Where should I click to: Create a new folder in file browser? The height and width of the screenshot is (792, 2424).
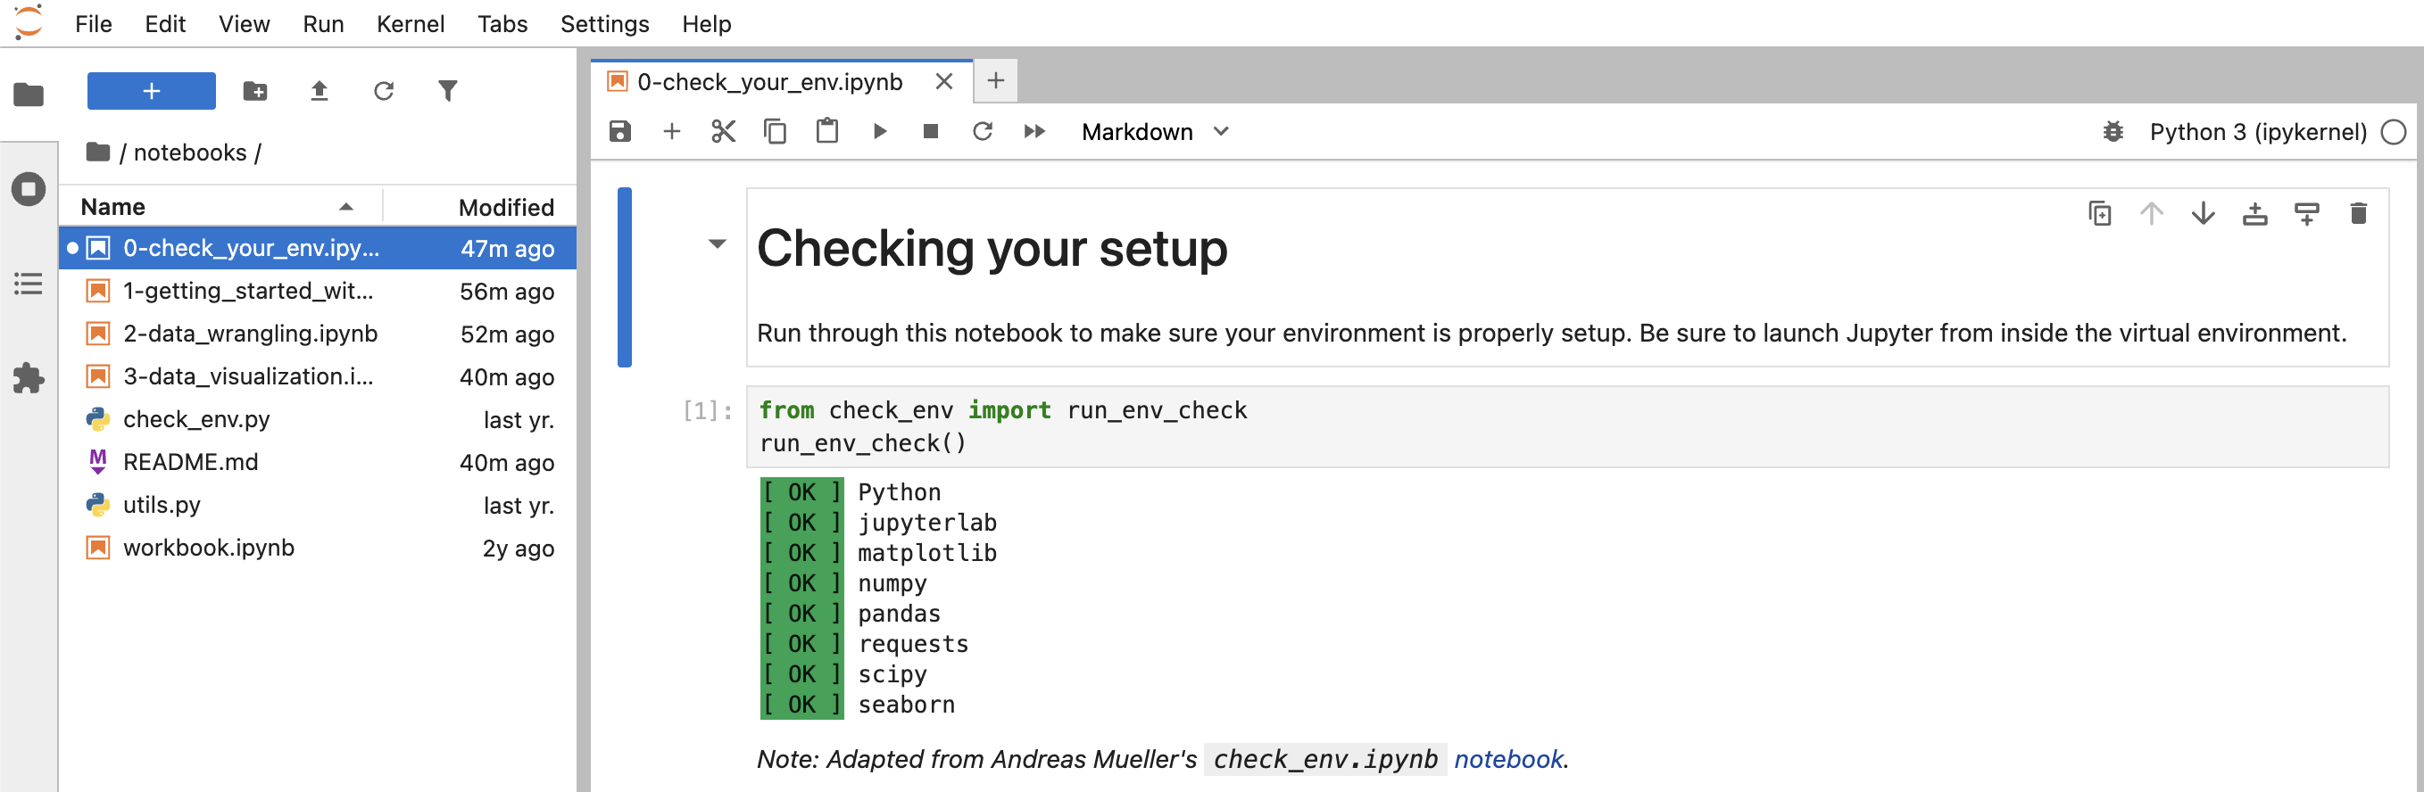coord(255,91)
